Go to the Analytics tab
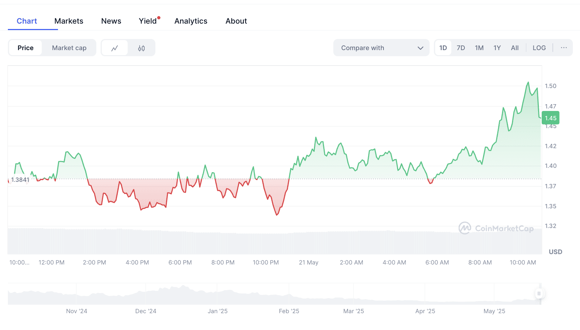This screenshot has width=580, height=330. 191,21
